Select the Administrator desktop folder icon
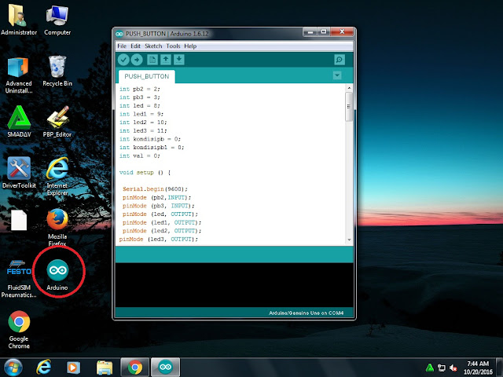Viewport: 503px width, 377px height. [x=19, y=19]
